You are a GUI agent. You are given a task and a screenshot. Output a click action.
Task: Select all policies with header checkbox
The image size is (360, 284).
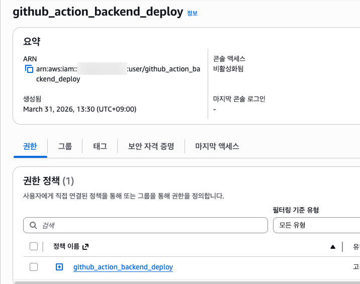34,246
